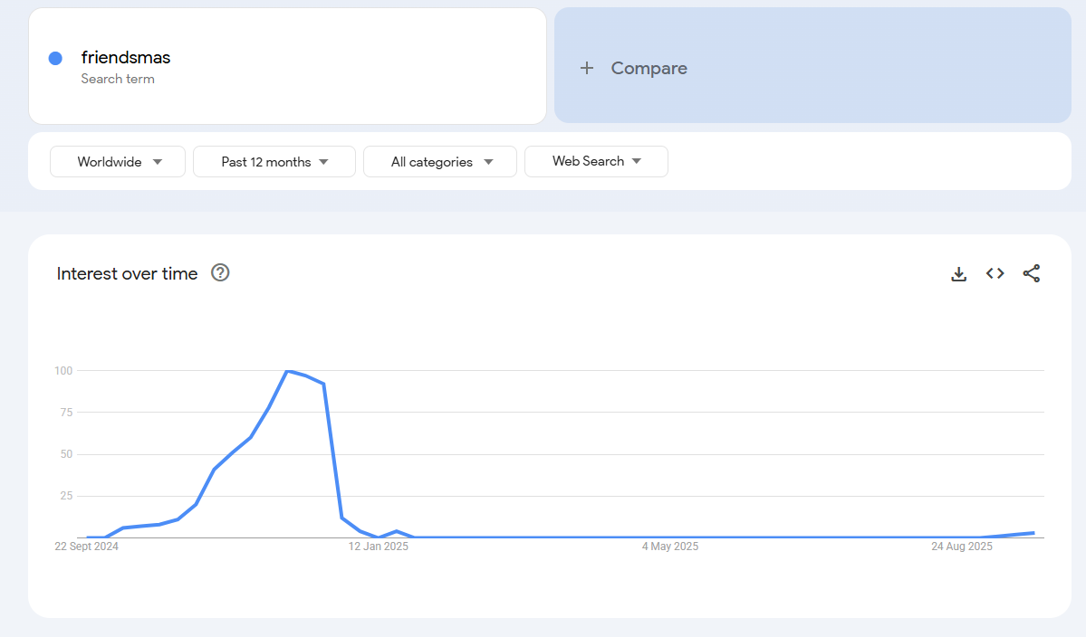This screenshot has height=637, width=1086.
Task: Open the All categories dropdown
Action: pos(440,162)
